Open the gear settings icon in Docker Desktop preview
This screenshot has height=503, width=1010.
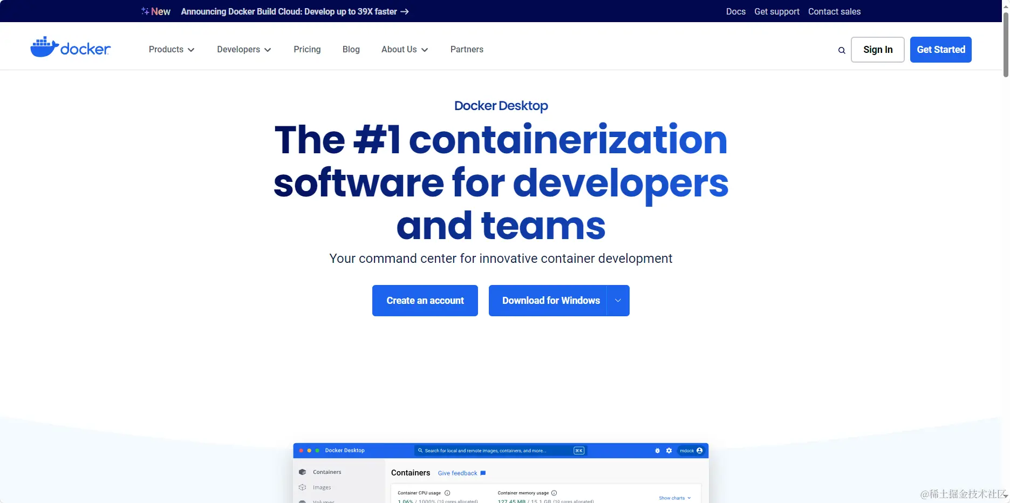point(669,451)
